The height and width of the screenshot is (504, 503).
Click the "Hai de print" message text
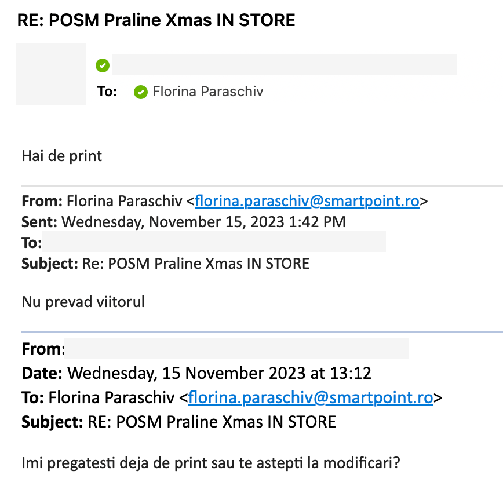(61, 156)
